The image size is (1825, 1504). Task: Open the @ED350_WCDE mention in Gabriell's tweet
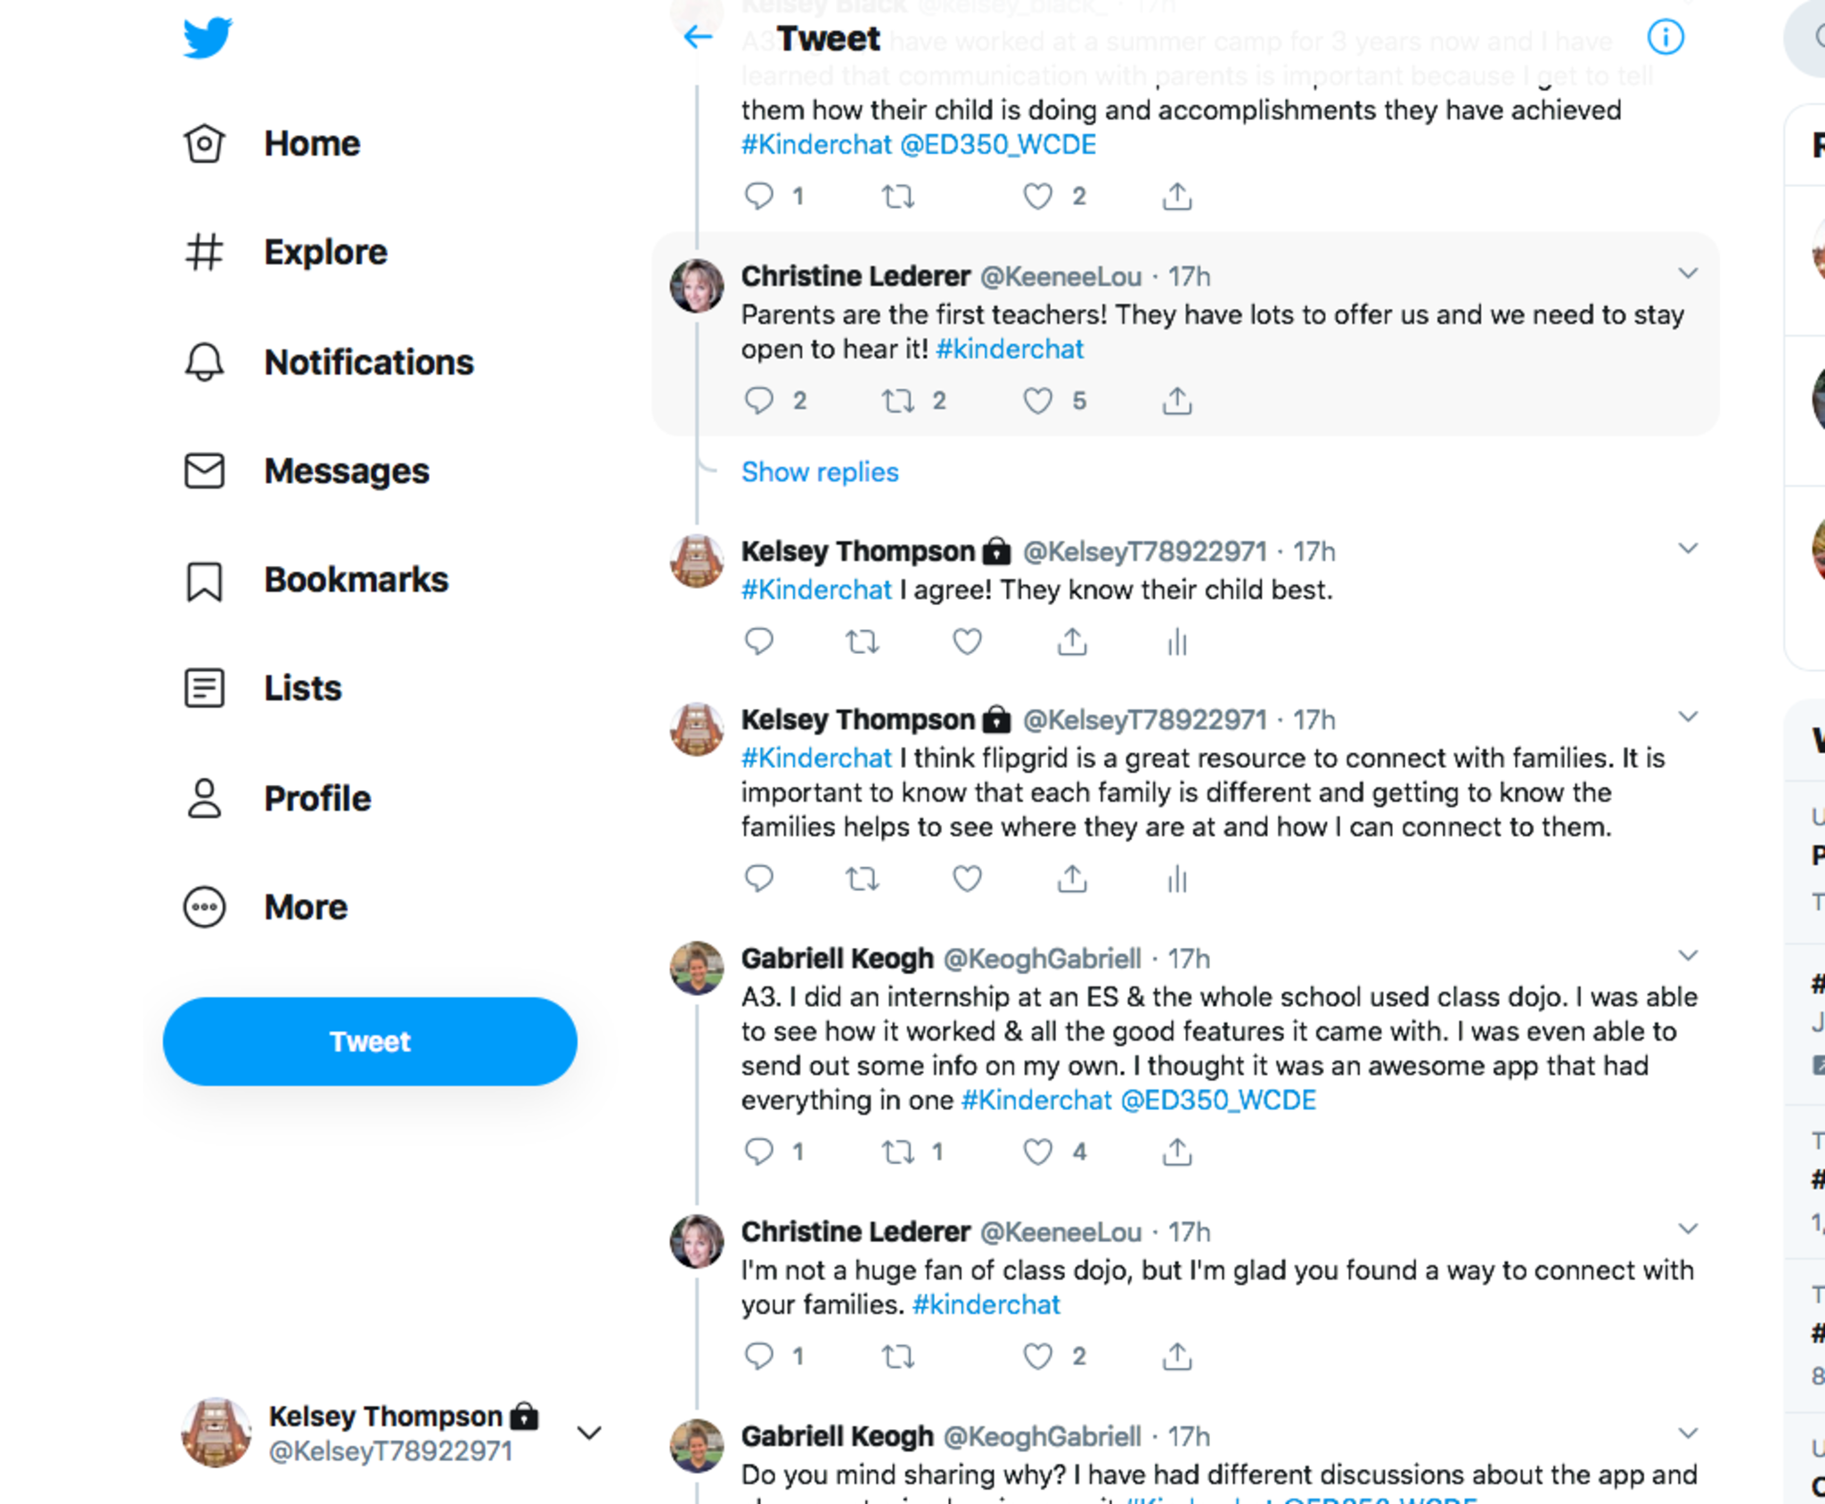point(1217,1100)
